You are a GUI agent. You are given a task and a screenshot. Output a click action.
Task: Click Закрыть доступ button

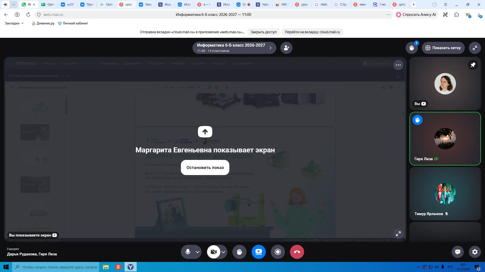pyautogui.click(x=263, y=32)
